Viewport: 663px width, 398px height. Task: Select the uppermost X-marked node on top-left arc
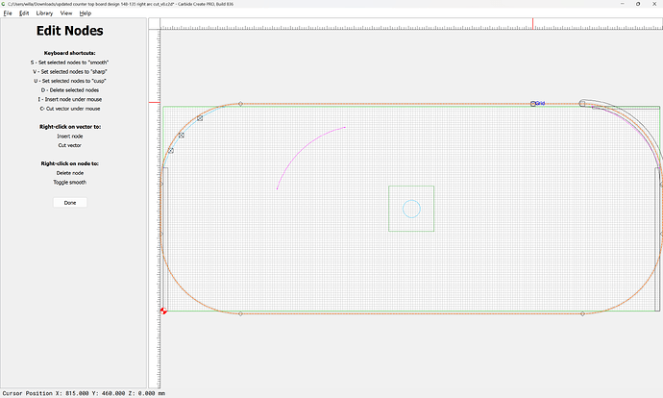(x=200, y=118)
